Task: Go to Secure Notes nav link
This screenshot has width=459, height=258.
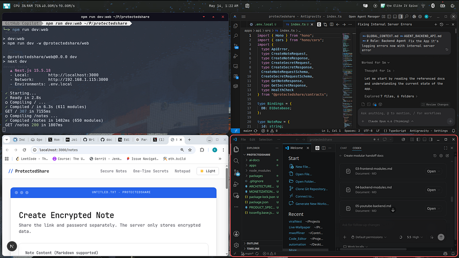Action: tap(113, 171)
